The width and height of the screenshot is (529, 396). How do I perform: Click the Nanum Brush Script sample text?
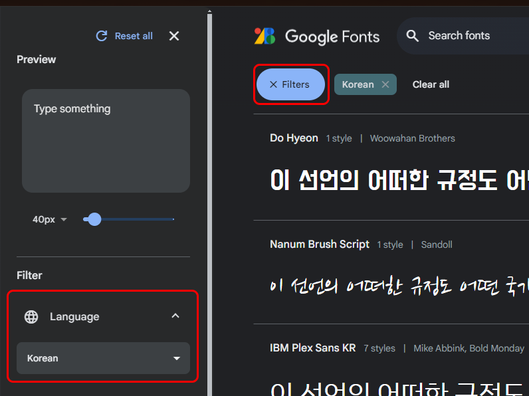399,286
